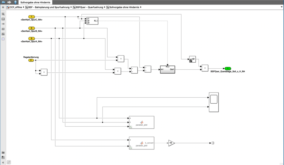Image resolution: width=284 pixels, height=165 pixels.
Task: Click the fit to view icon
Action: tap(3, 19)
